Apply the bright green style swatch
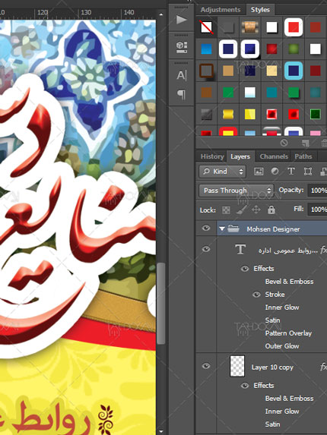The image size is (327, 435). pyautogui.click(x=228, y=93)
